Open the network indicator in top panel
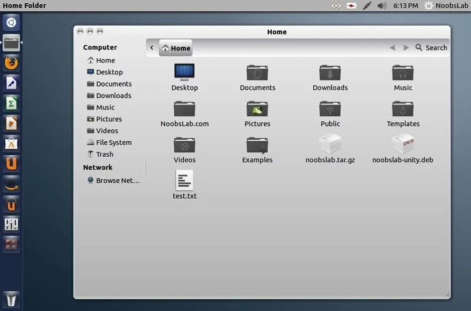The width and height of the screenshot is (471, 311). click(367, 5)
